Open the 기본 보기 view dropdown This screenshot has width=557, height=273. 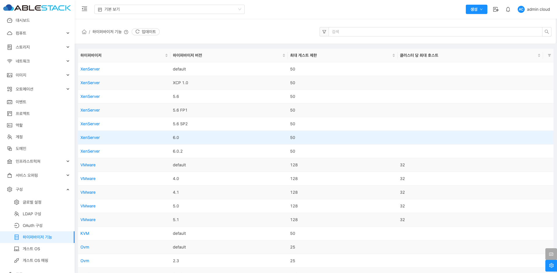169,9
